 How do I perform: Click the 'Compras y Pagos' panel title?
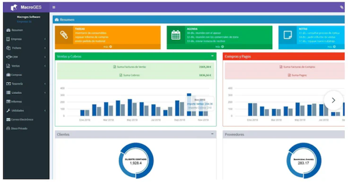coord(238,56)
